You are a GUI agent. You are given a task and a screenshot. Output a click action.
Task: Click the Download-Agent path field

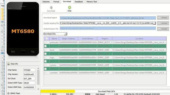tap(108, 18)
